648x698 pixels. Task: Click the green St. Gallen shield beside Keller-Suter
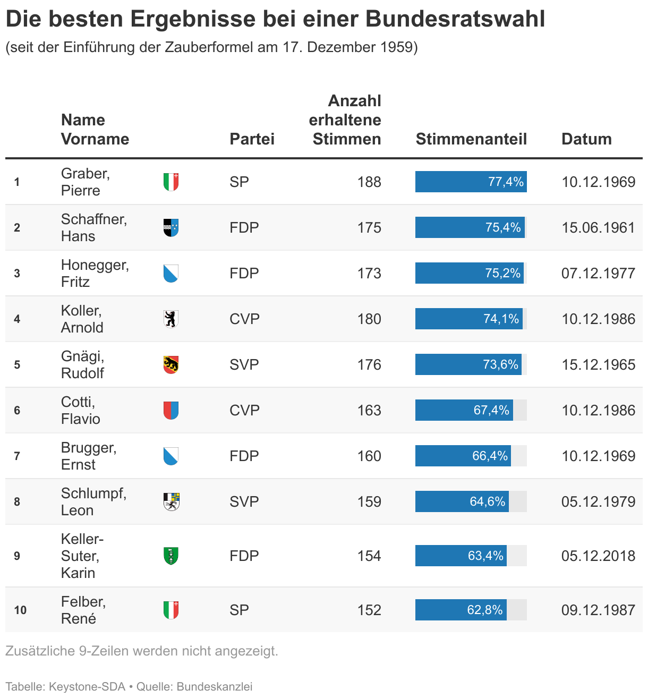click(170, 556)
